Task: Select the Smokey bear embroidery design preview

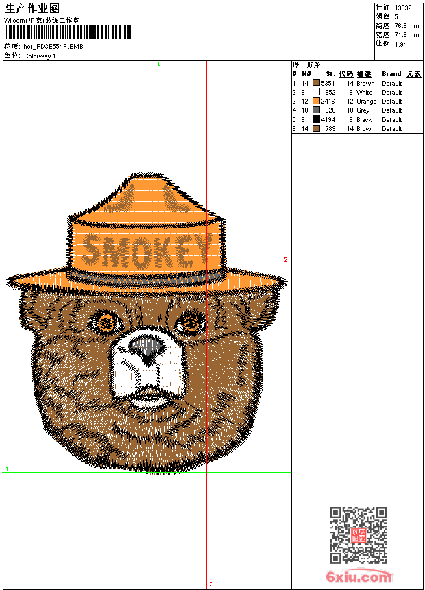Action: [x=147, y=323]
